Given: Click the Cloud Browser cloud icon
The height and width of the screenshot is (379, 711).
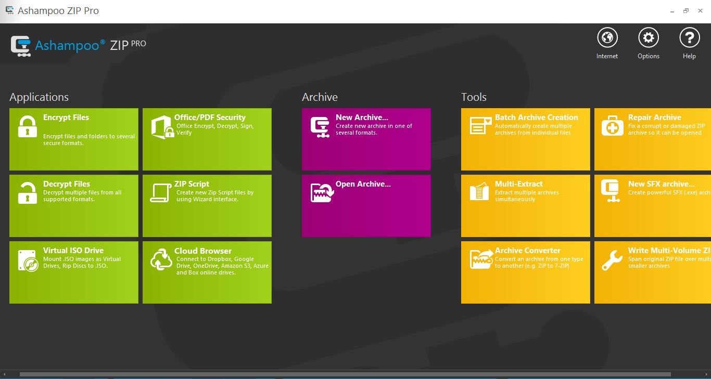Looking at the screenshot, I should [161, 260].
